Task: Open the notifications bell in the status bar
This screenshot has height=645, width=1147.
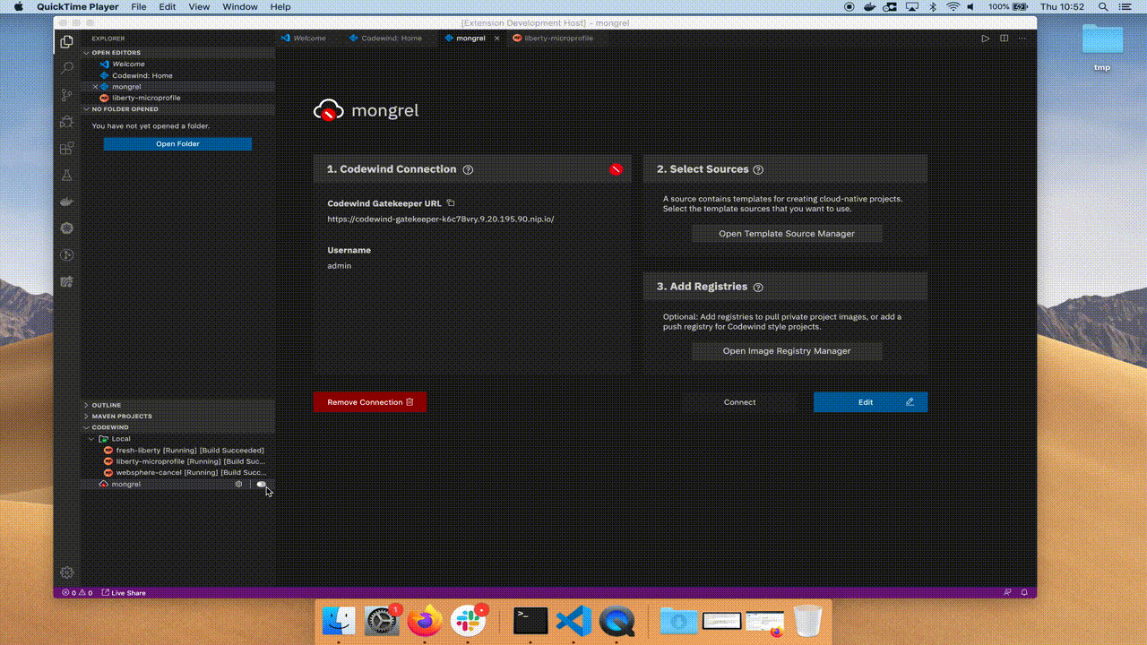Action: click(1023, 592)
